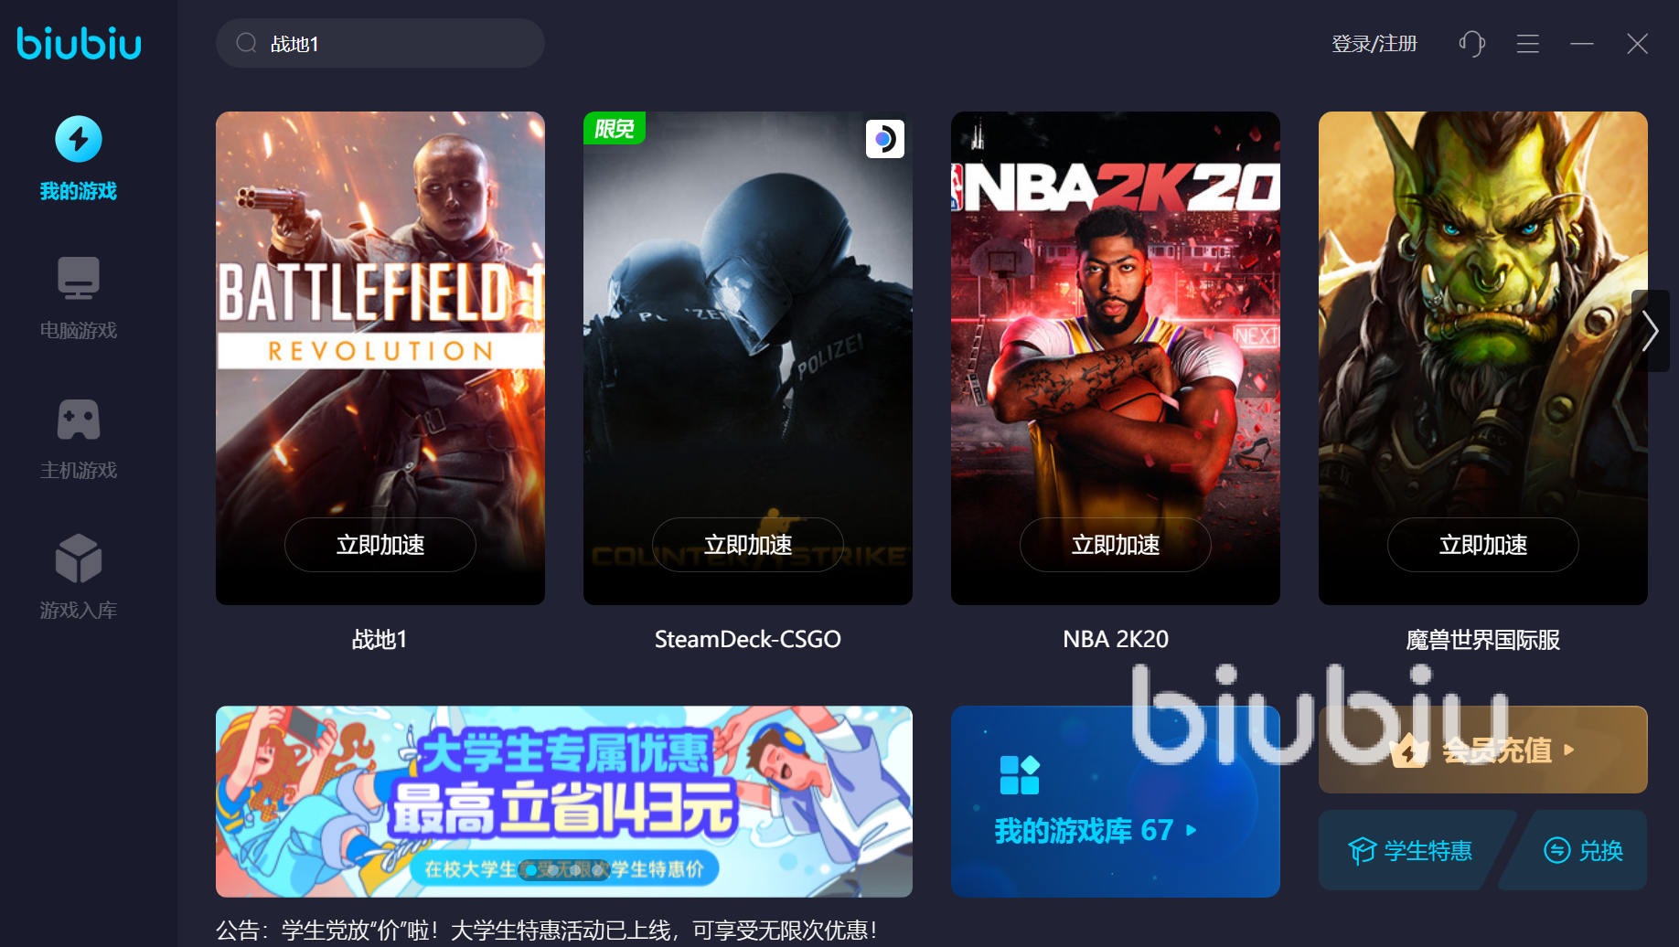This screenshot has height=947, width=1679.
Task: Open my game library grid icon
Action: point(1020,775)
